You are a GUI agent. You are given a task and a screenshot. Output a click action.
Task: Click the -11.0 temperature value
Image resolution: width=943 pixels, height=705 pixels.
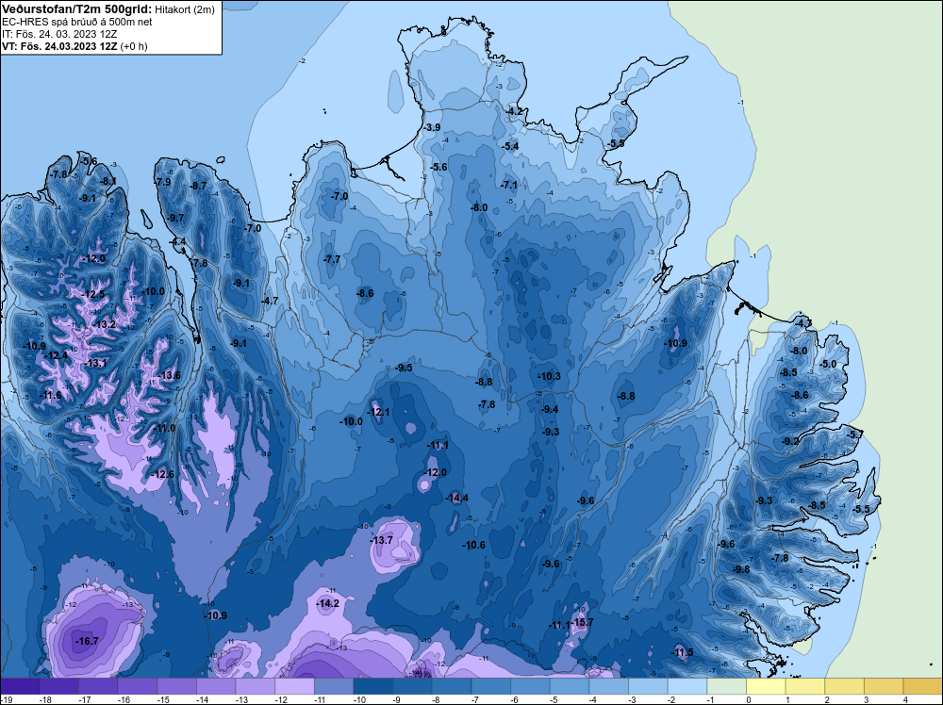(x=163, y=429)
